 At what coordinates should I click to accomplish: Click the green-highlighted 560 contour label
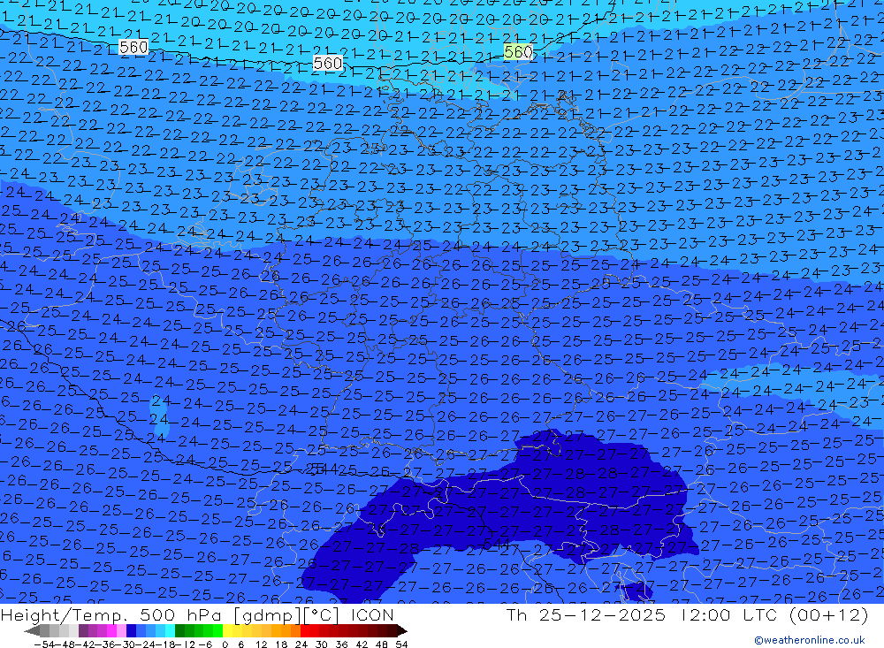coord(518,52)
